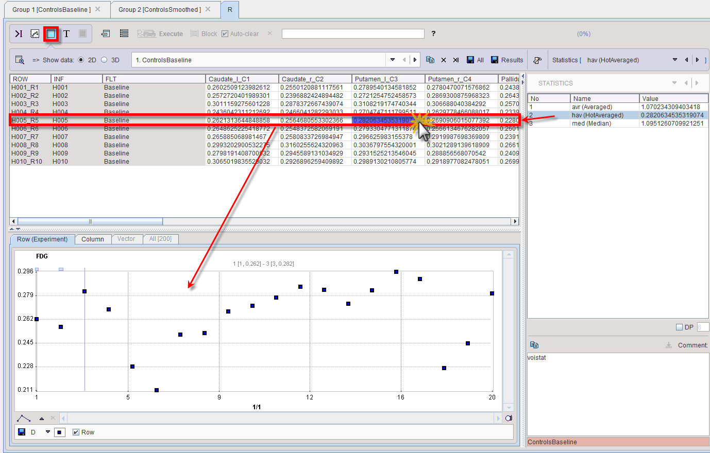
Task: Delete current dataset with X icon
Action: coord(444,60)
